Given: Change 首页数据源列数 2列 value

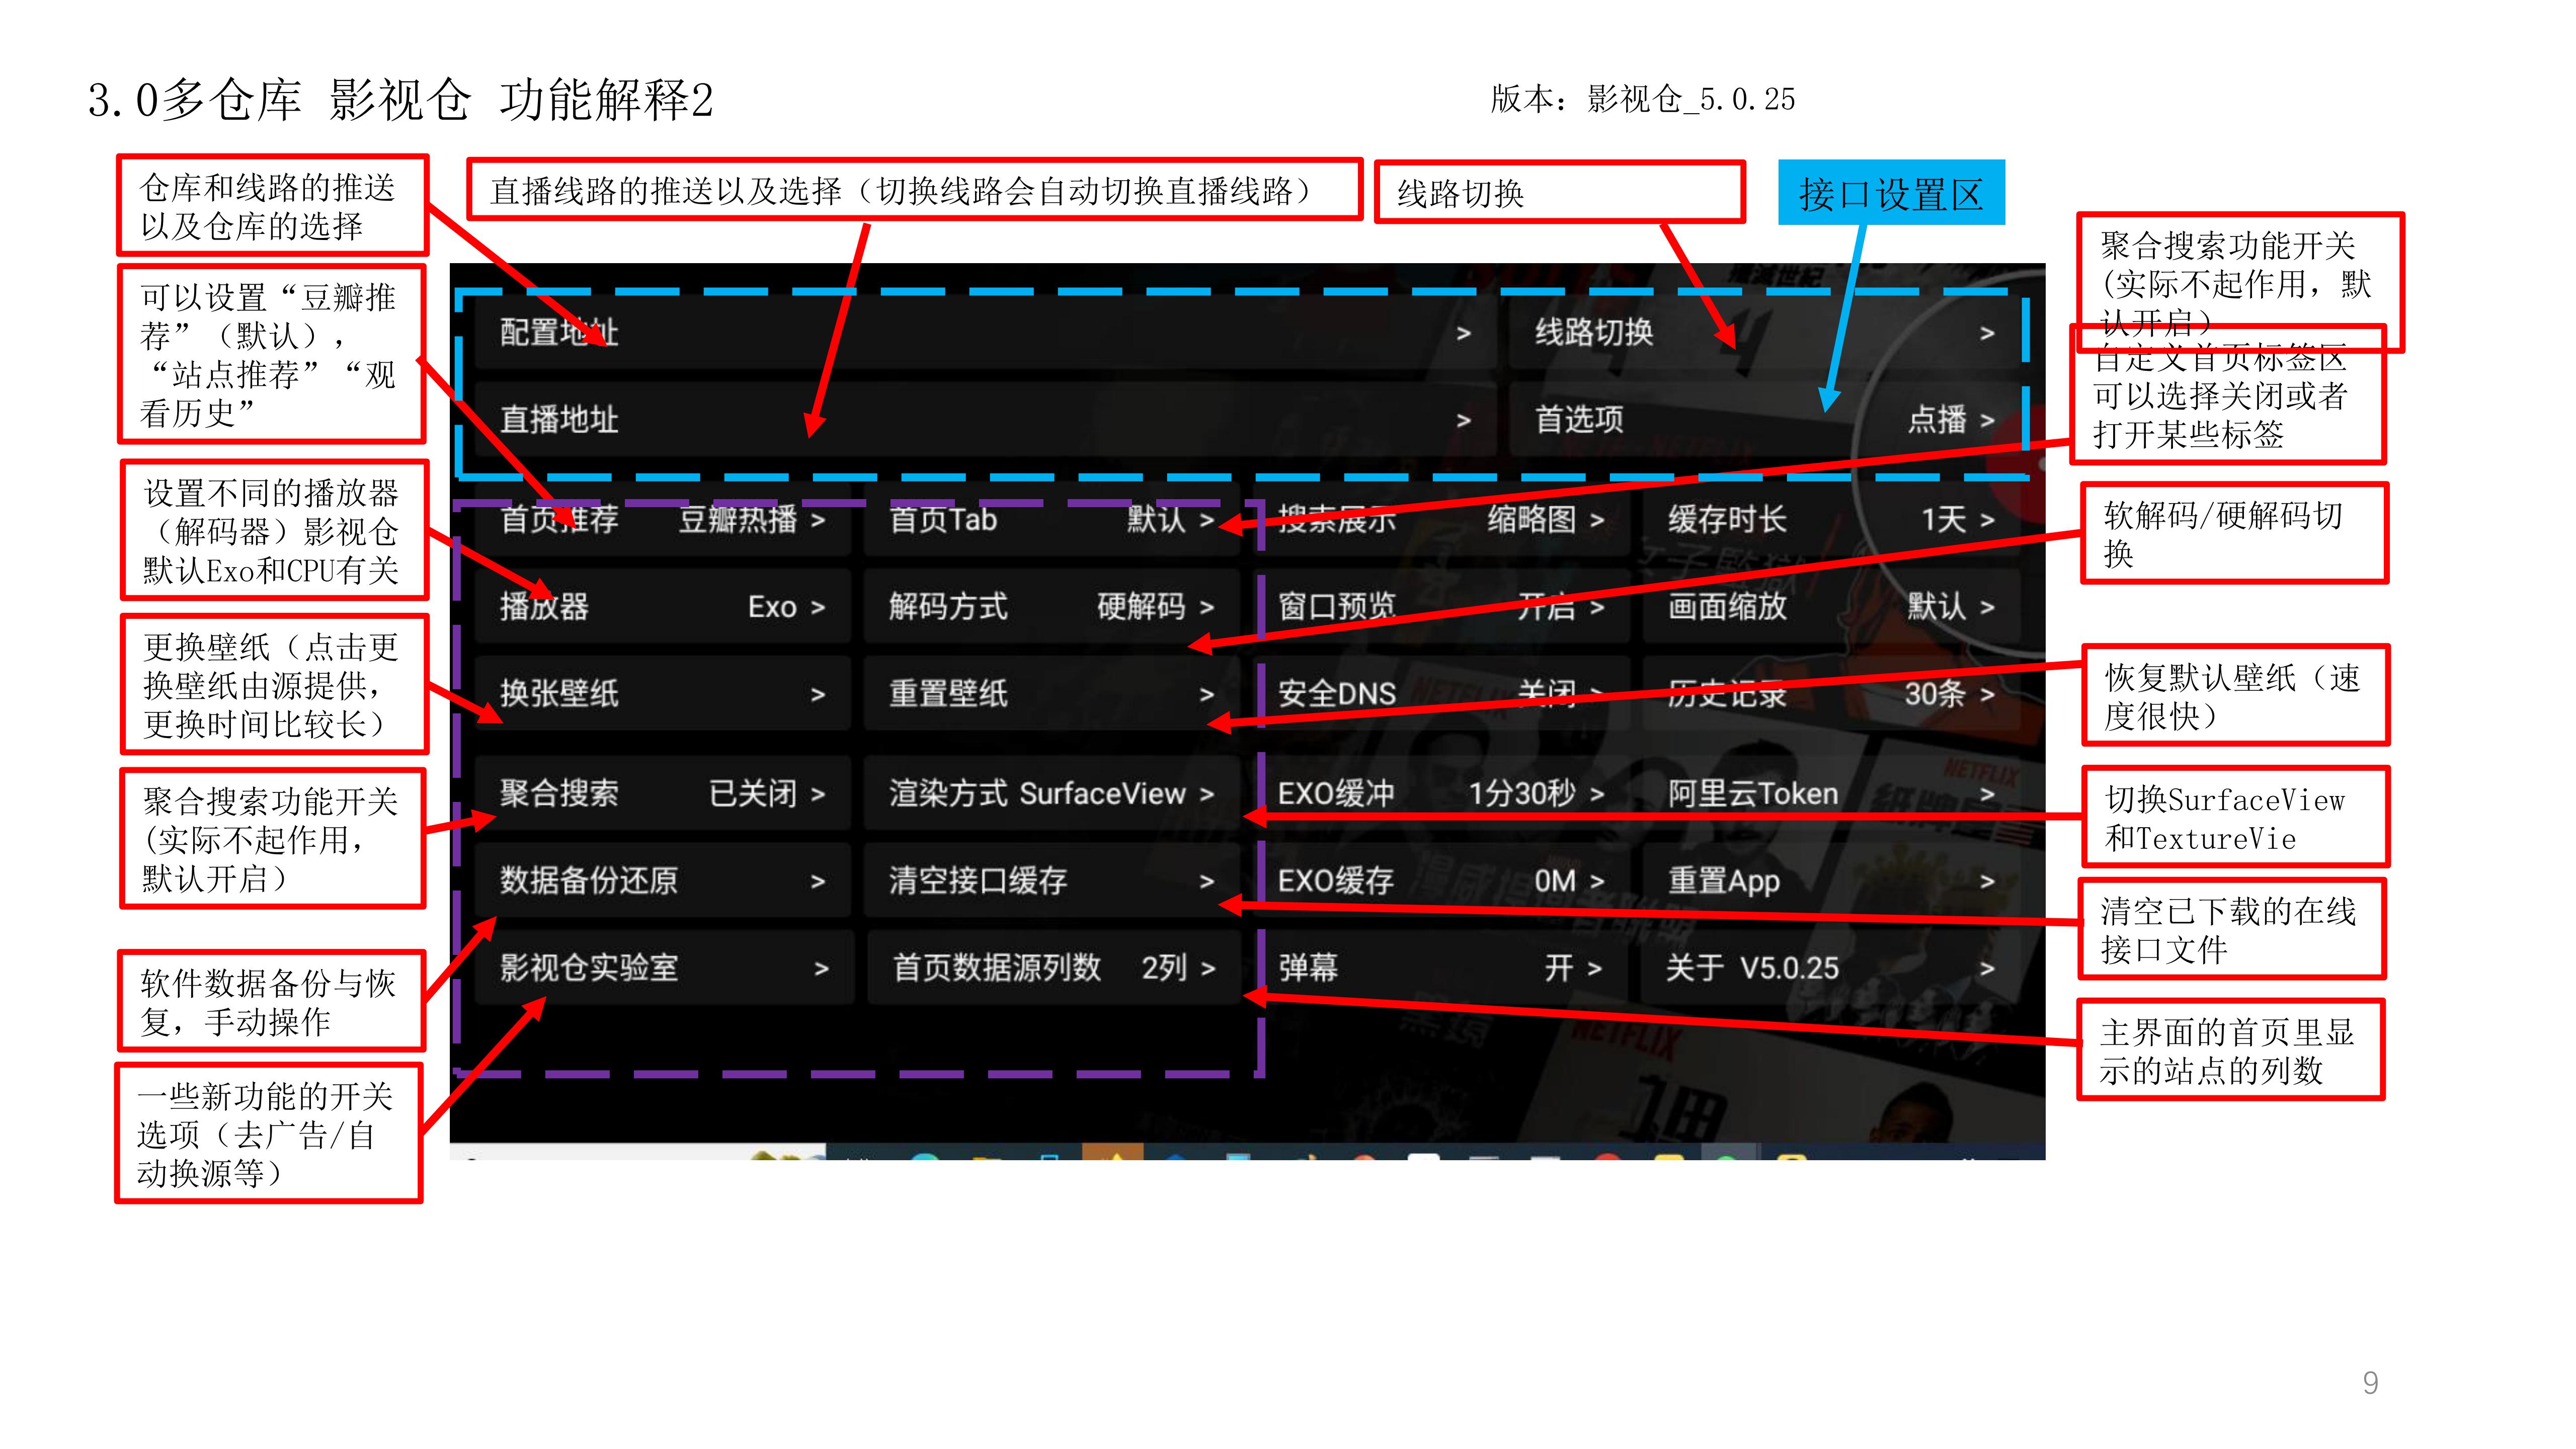Looking at the screenshot, I should coord(1053,968).
